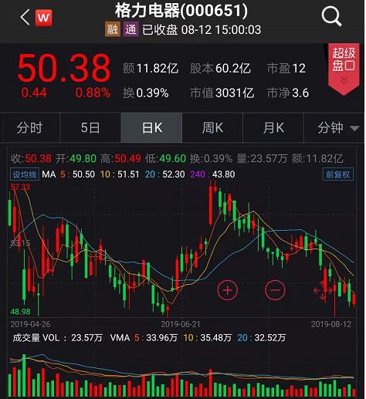
Task: Tap the 通 stock connect badge
Action: (x=130, y=29)
